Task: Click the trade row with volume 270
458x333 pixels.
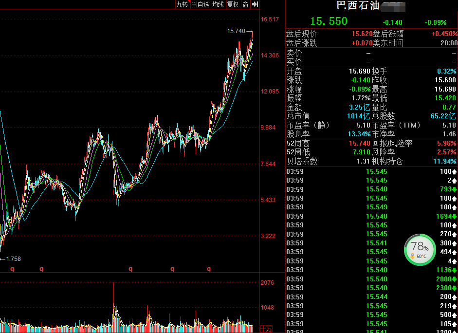Action: [371, 234]
